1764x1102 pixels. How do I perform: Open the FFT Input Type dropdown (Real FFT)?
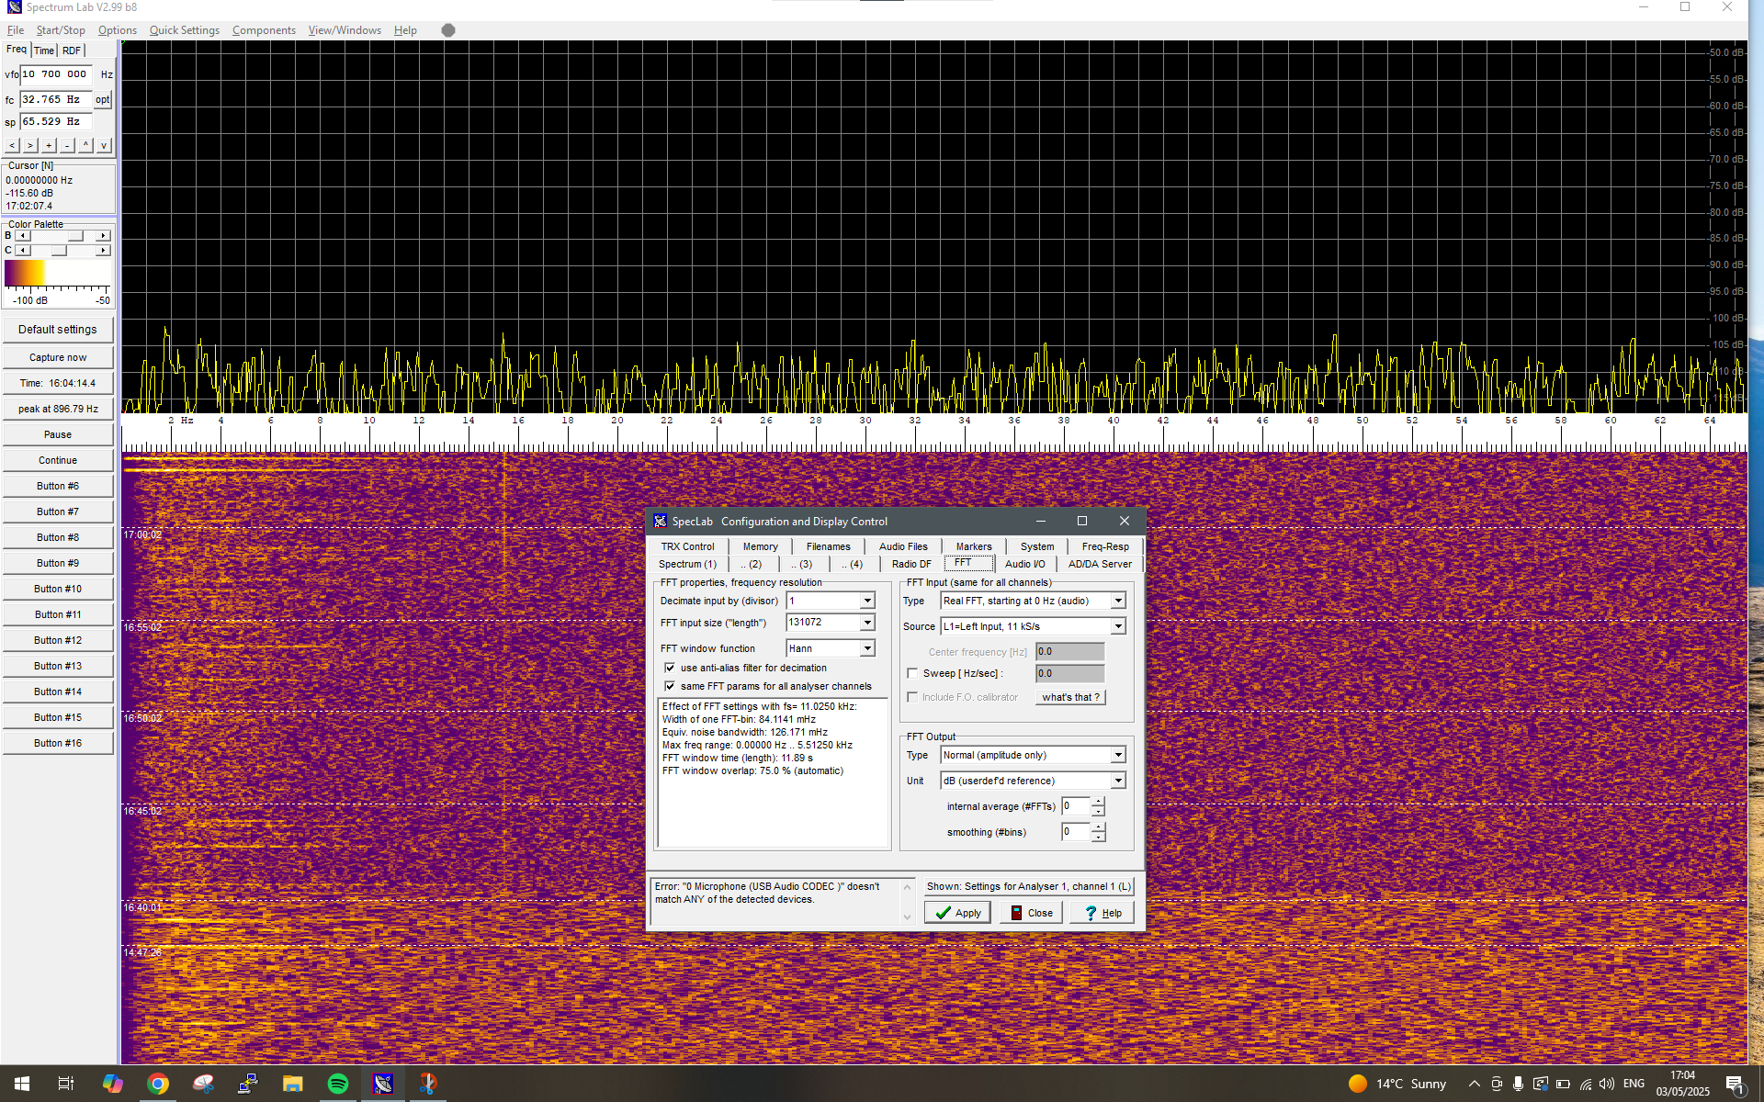point(1118,601)
